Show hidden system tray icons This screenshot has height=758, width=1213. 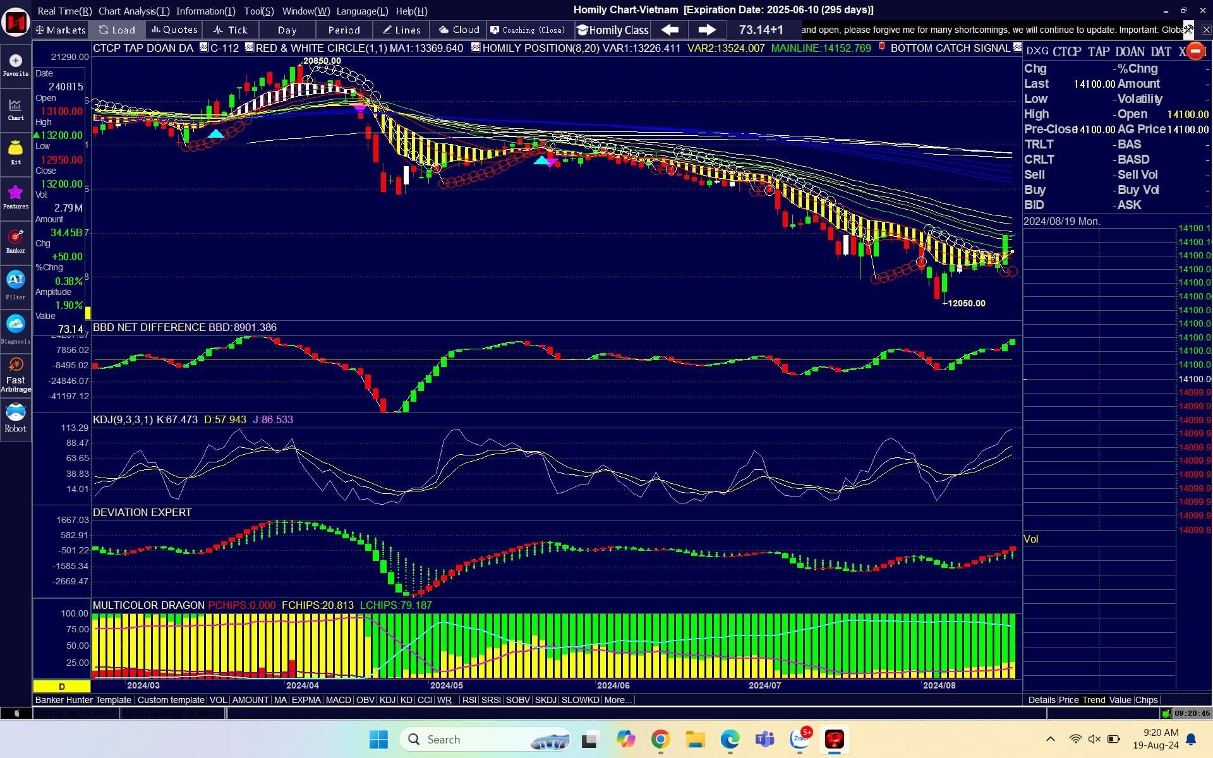coord(1050,739)
